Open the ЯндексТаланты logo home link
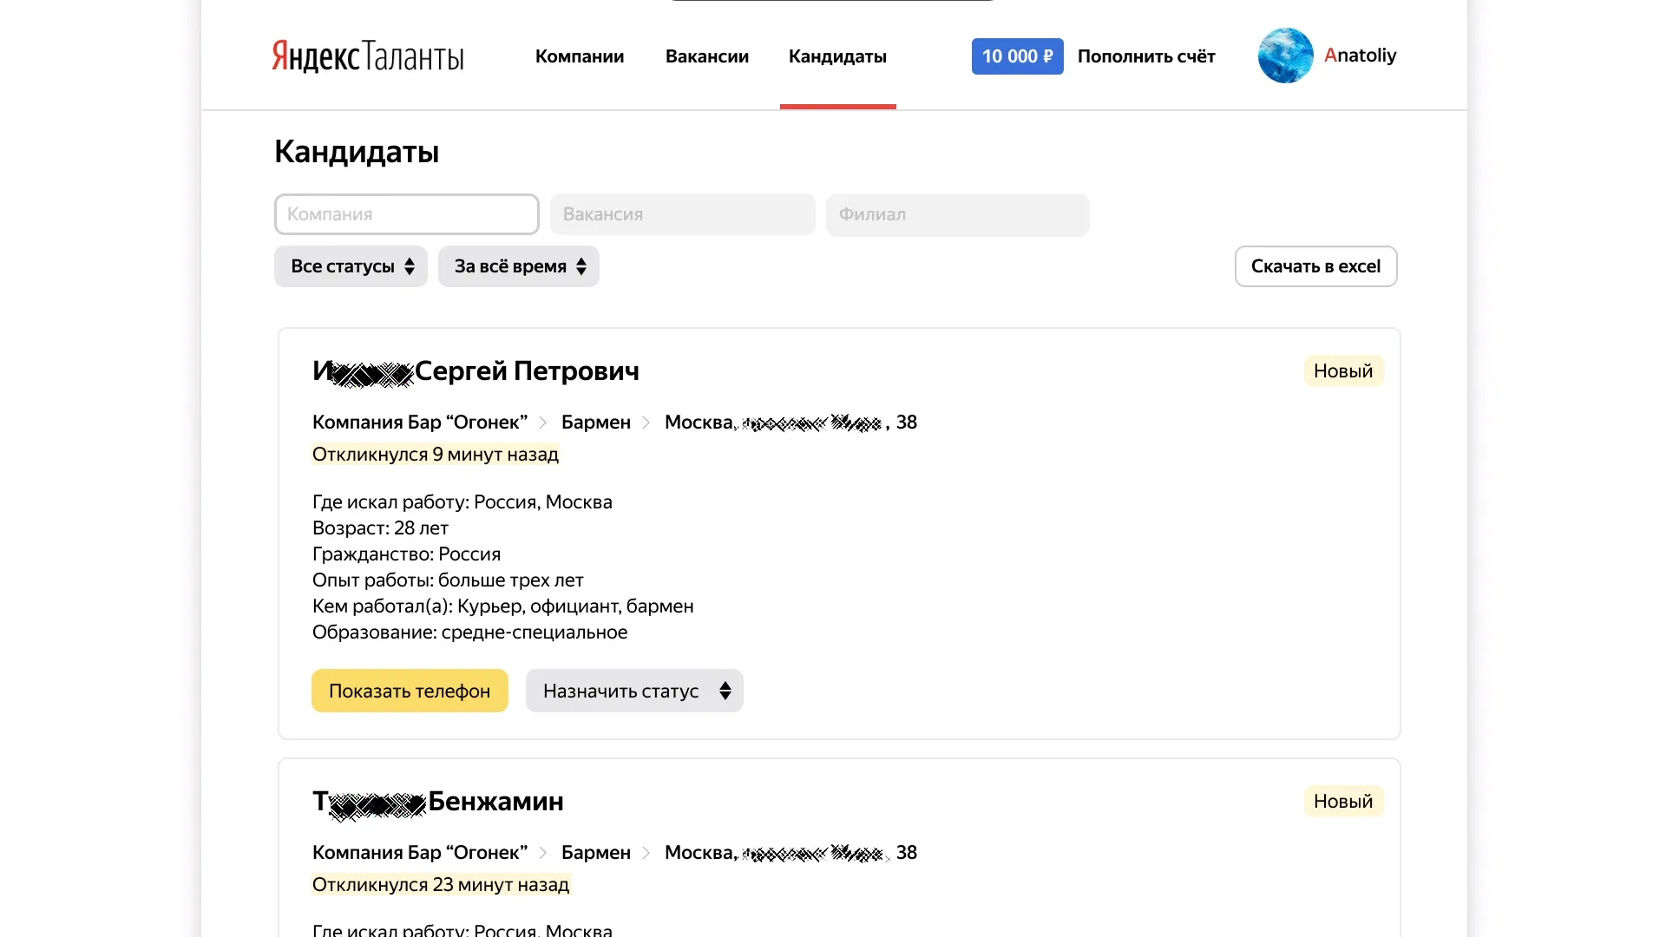The image size is (1666, 937). tap(368, 56)
